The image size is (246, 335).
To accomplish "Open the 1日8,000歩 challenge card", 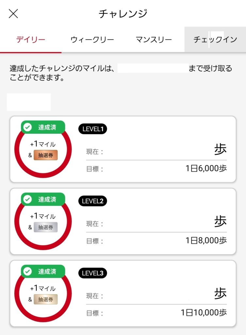I will coord(123,221).
